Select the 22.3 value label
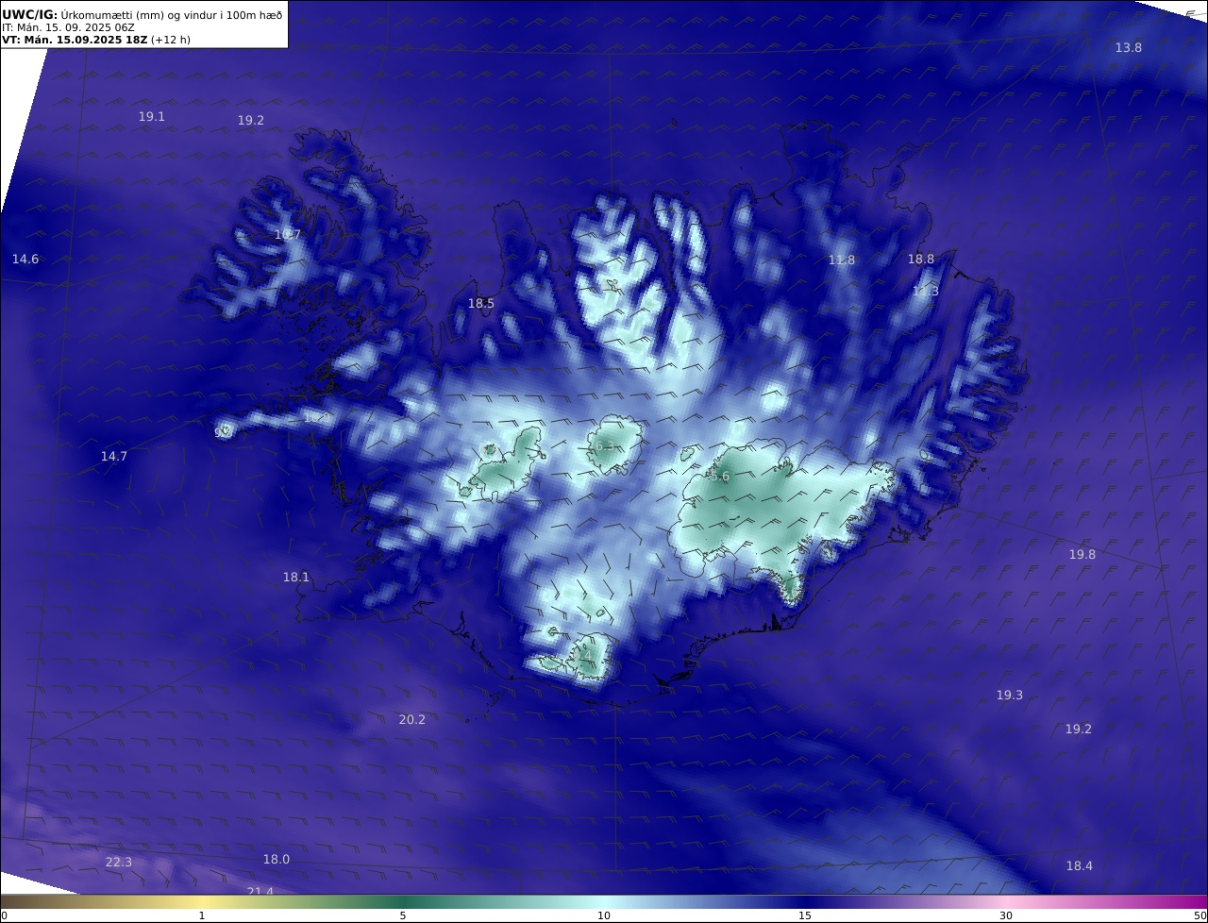The width and height of the screenshot is (1208, 923). (x=119, y=863)
